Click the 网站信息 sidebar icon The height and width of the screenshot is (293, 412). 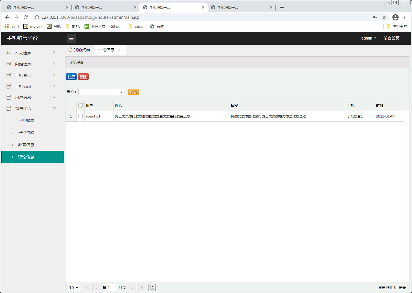point(9,64)
